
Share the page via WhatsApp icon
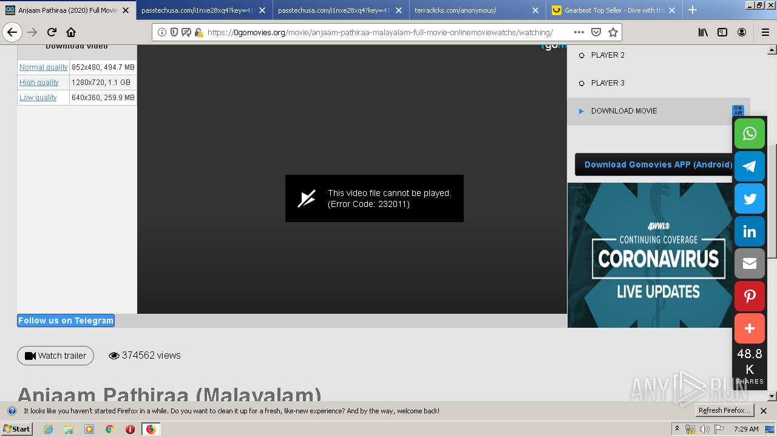(x=750, y=134)
